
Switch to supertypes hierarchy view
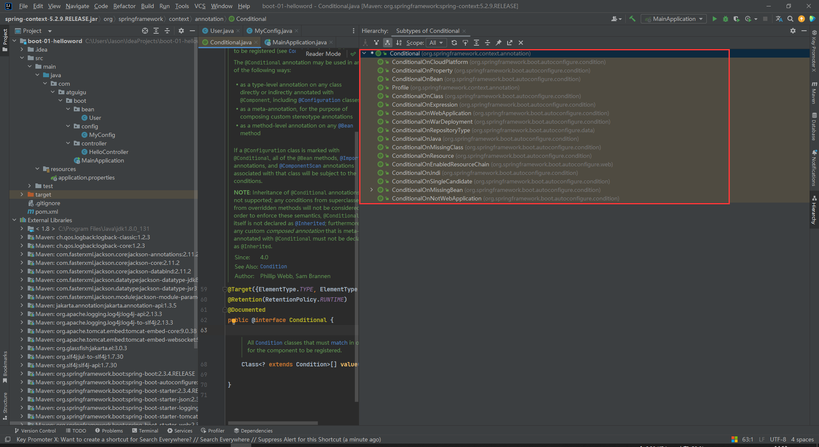point(376,43)
